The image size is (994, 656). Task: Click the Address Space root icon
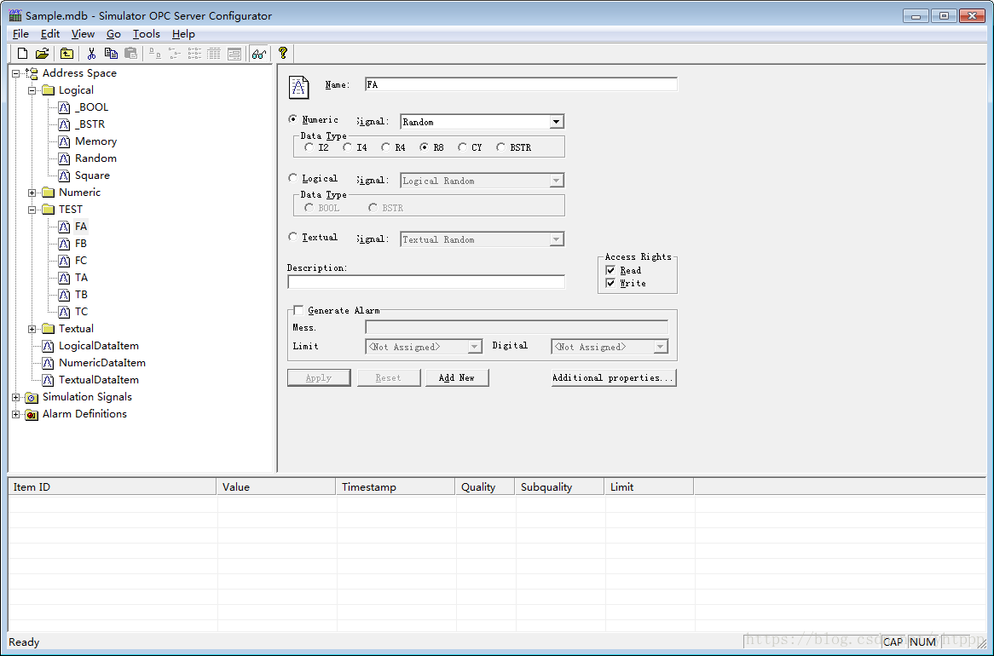point(32,73)
